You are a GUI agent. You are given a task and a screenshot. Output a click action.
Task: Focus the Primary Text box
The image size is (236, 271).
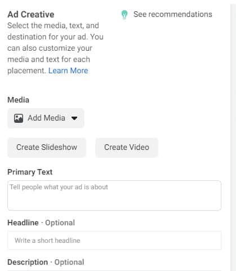114,196
